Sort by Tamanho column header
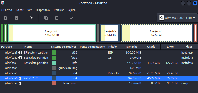The height and width of the screenshot is (93, 198). 132,47
